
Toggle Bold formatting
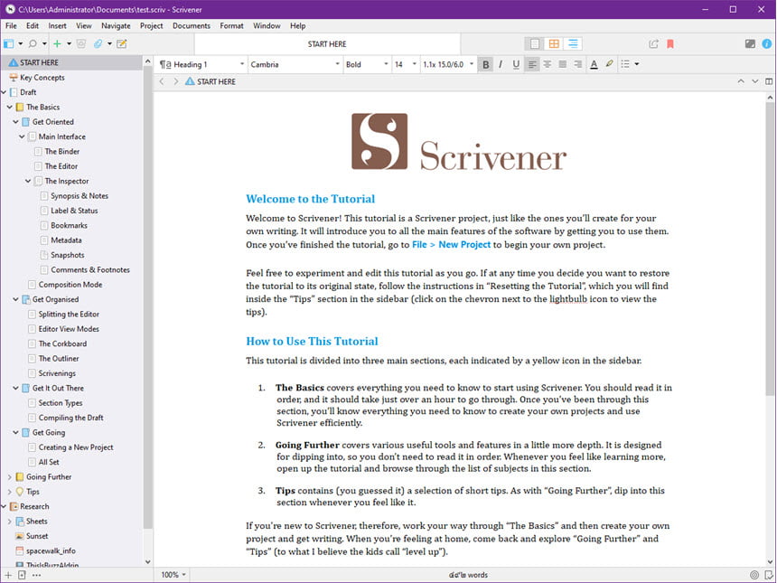tap(486, 64)
